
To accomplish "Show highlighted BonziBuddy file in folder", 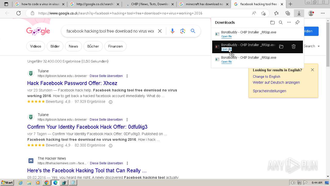I will click(281, 47).
